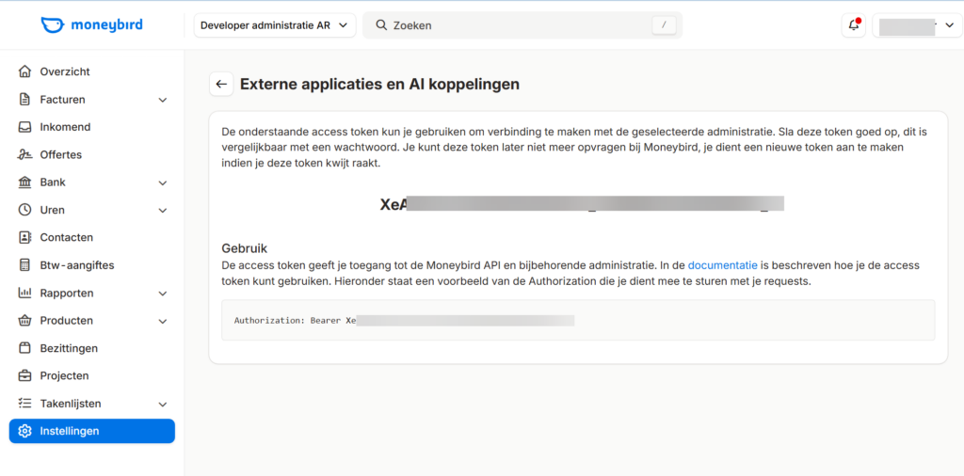Open Offertes in the sidebar
The image size is (964, 476).
point(92,155)
